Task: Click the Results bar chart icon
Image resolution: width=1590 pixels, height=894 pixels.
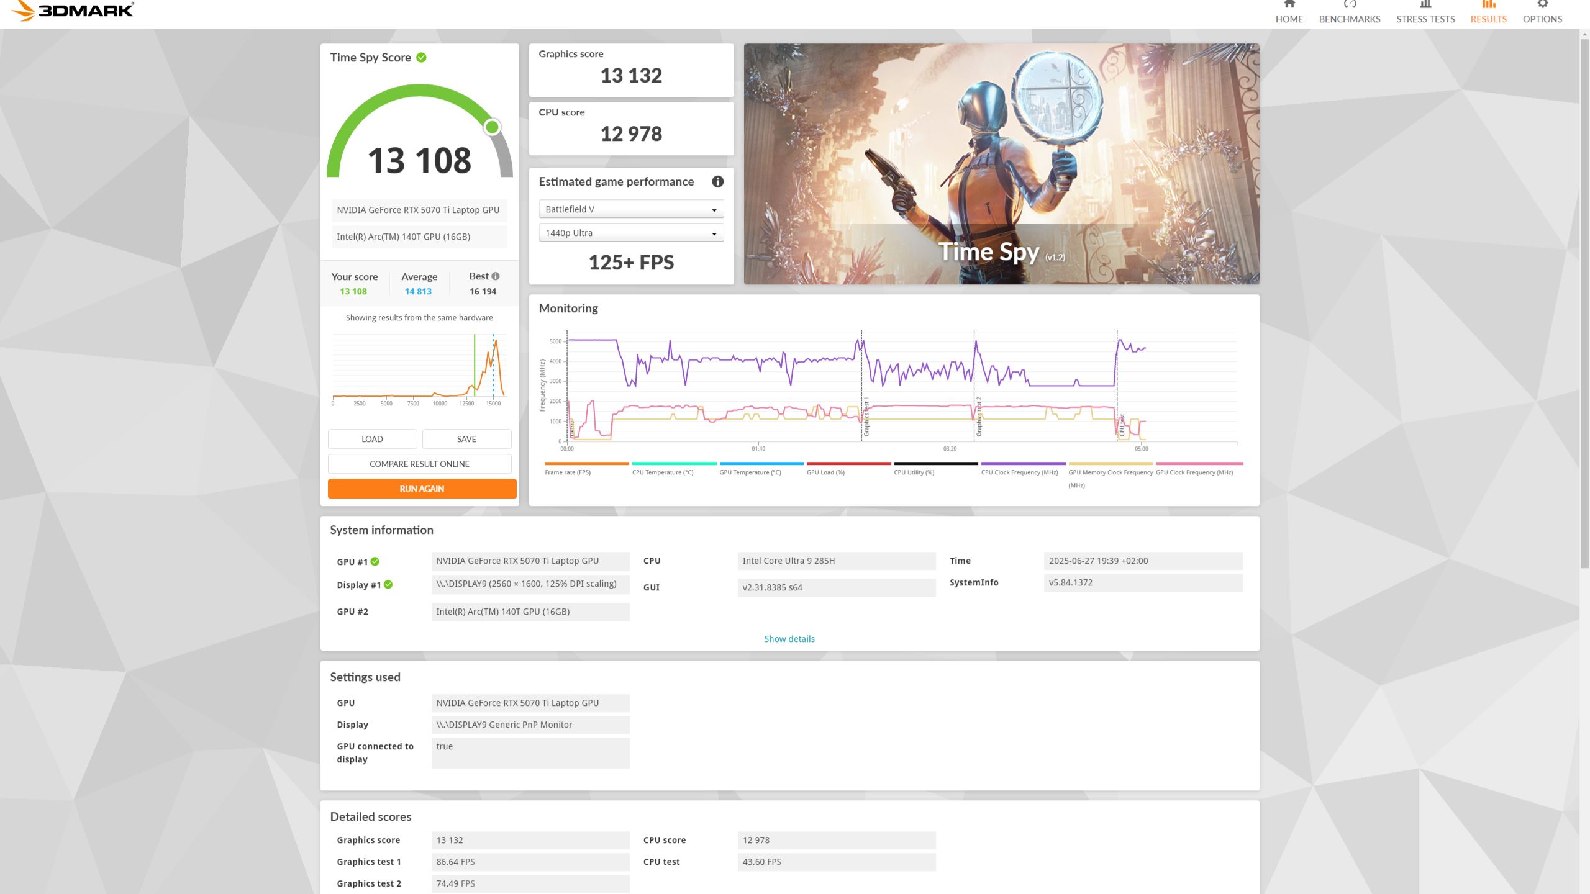Action: click(x=1488, y=4)
